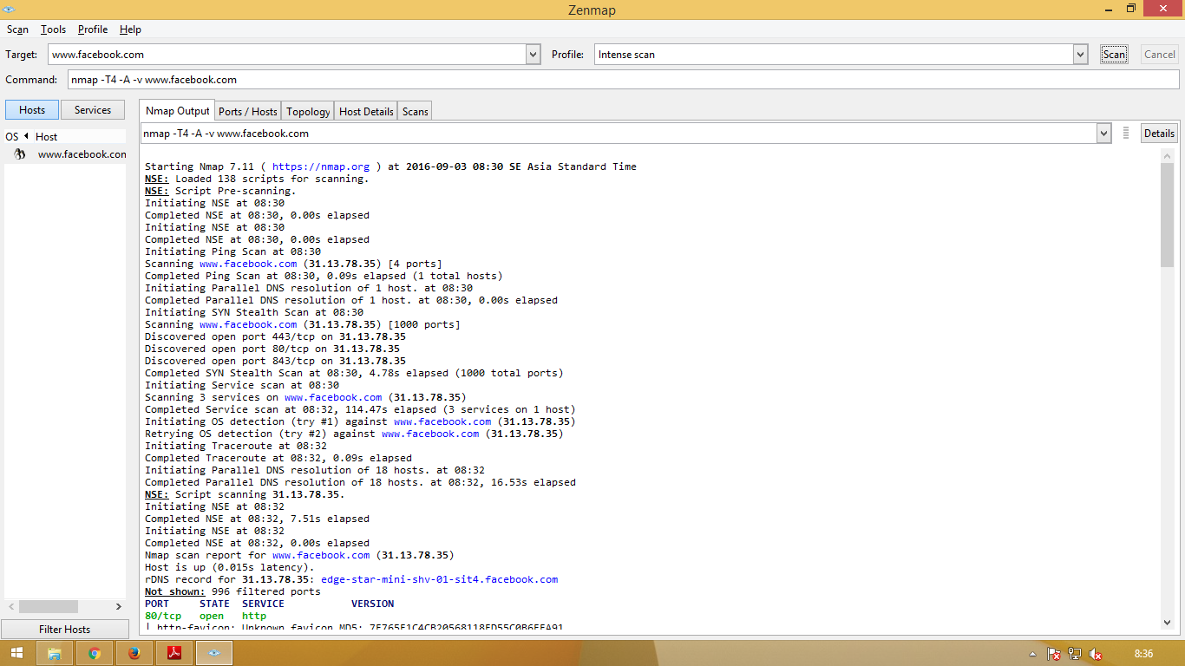Toggle the Services view button
1185x666 pixels.
point(93,110)
